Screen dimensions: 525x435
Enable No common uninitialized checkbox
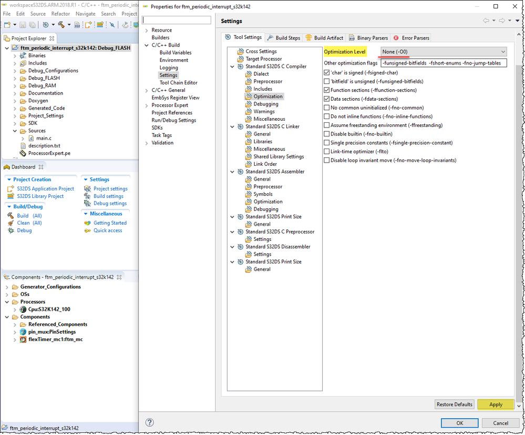[x=327, y=108]
